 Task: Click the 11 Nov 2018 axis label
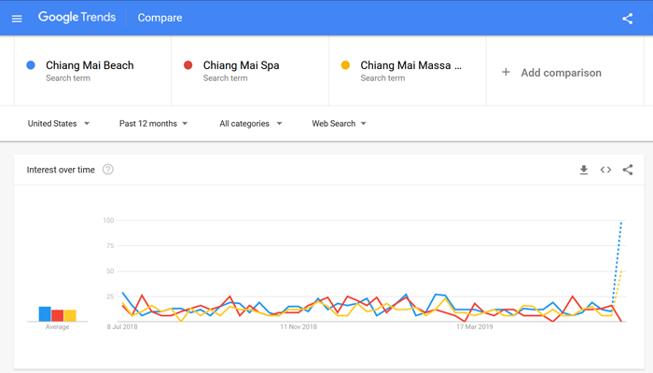tap(299, 326)
